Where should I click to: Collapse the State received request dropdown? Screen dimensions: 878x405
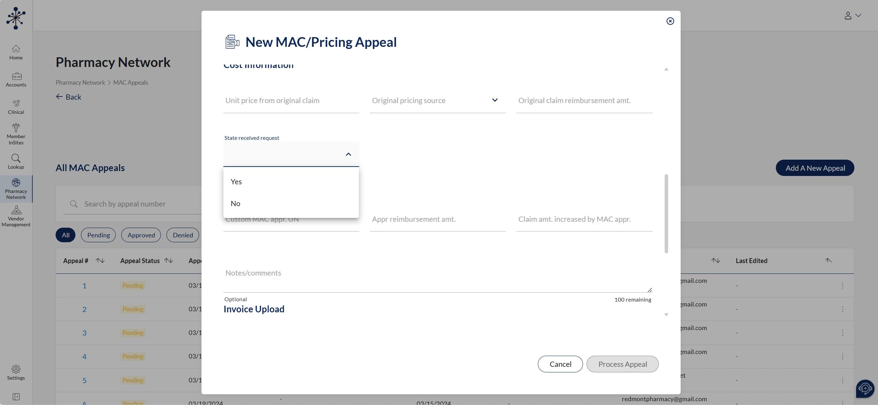coord(348,154)
